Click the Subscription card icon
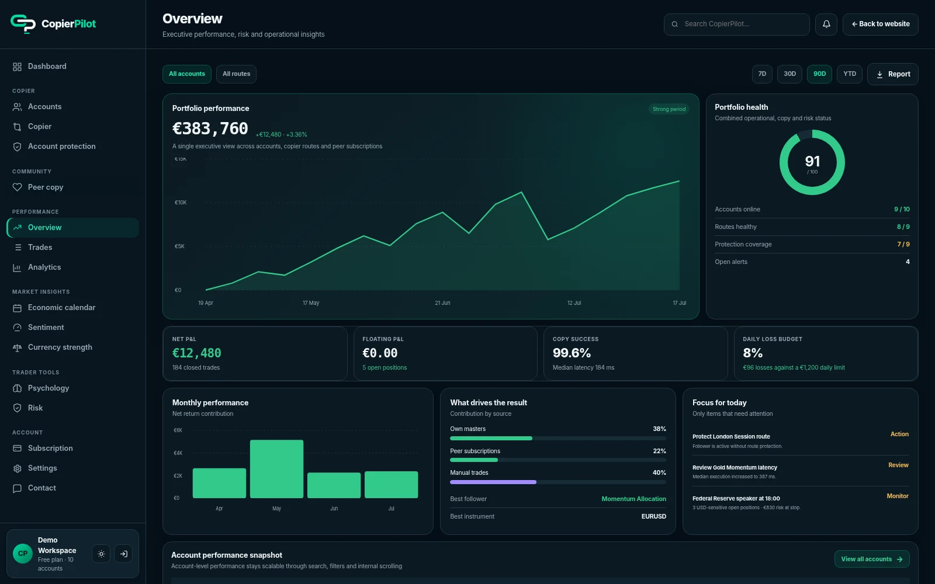 pyautogui.click(x=17, y=449)
